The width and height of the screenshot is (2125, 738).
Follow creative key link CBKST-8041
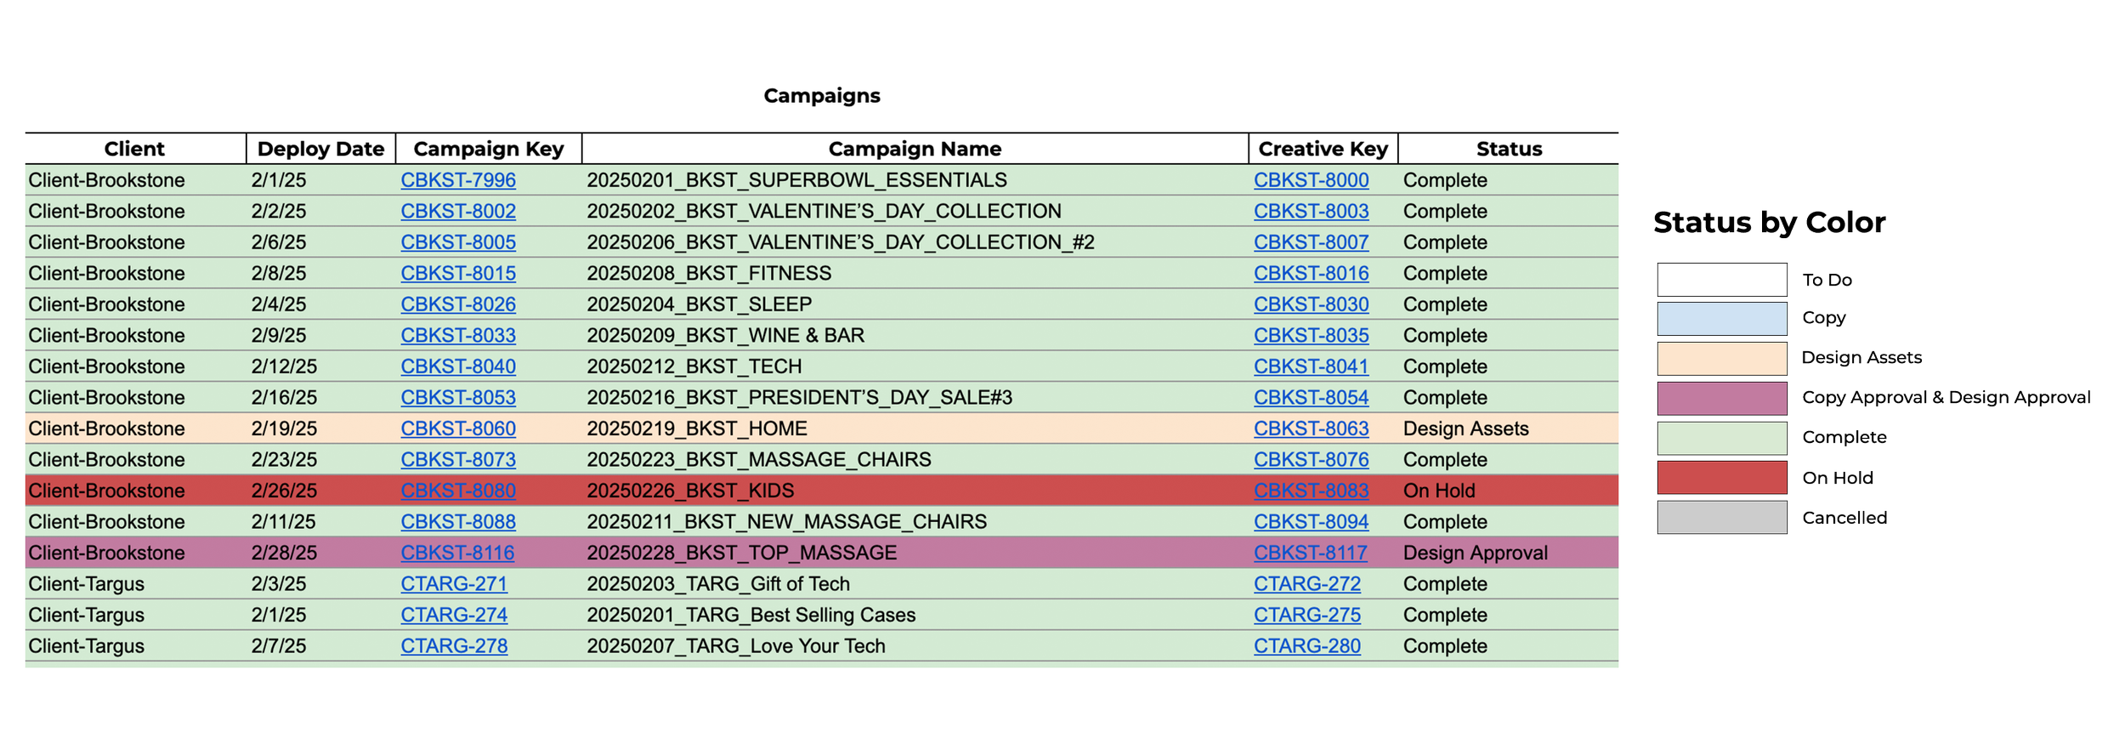click(x=1312, y=366)
